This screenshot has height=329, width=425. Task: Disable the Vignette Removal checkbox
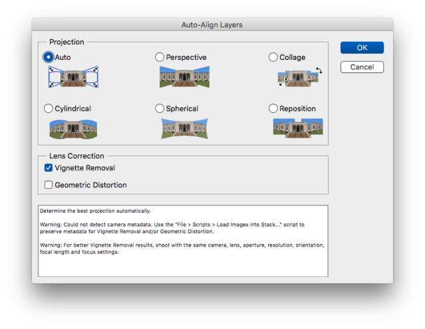[49, 168]
